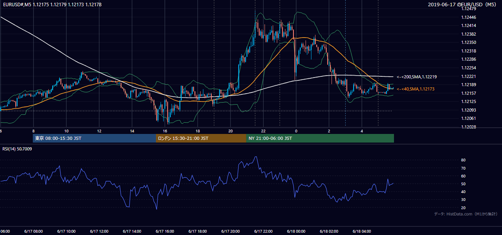Click price axis value 1.12479

[468, 9]
